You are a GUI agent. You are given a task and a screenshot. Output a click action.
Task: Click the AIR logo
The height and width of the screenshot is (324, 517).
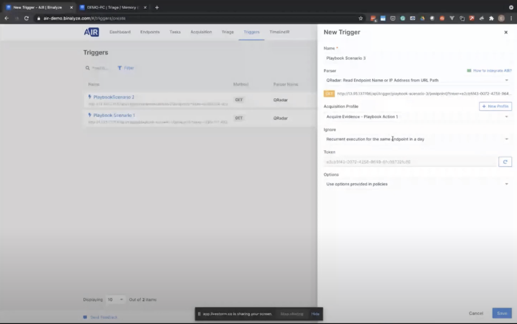point(91,32)
